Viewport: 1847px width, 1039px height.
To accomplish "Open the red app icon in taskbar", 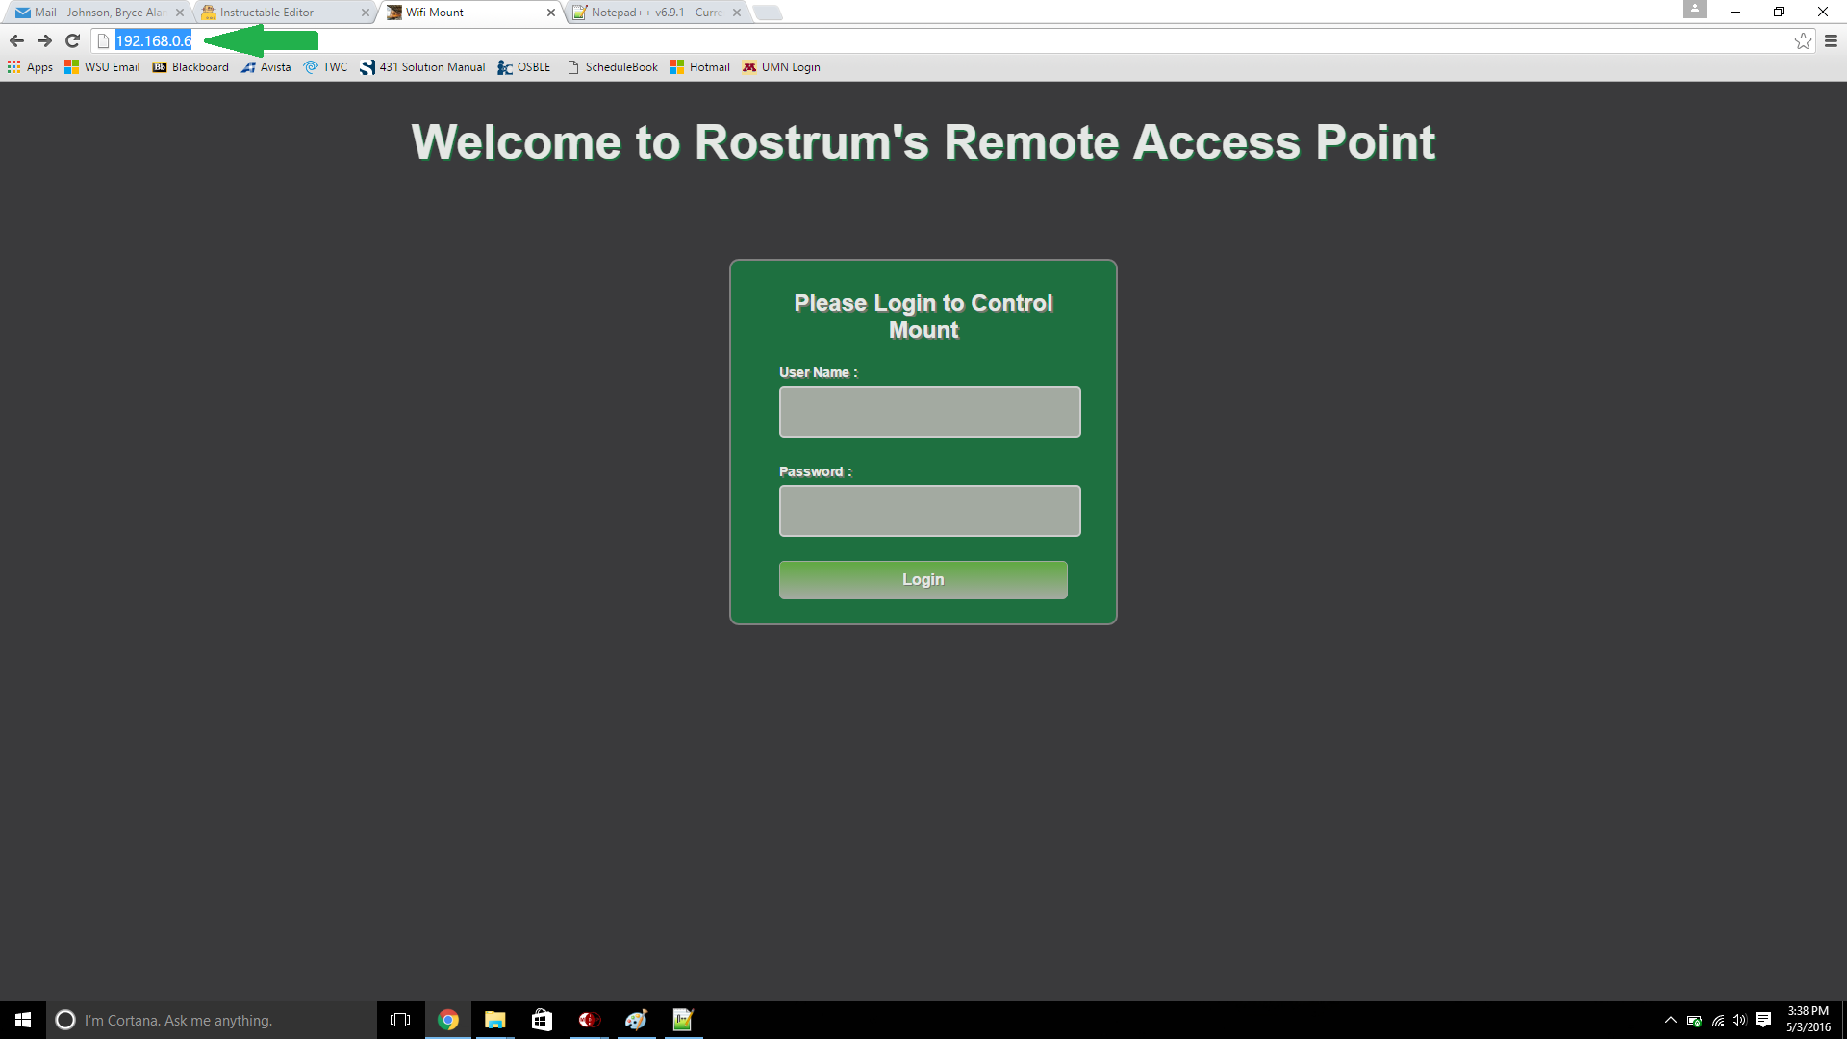I will [589, 1020].
